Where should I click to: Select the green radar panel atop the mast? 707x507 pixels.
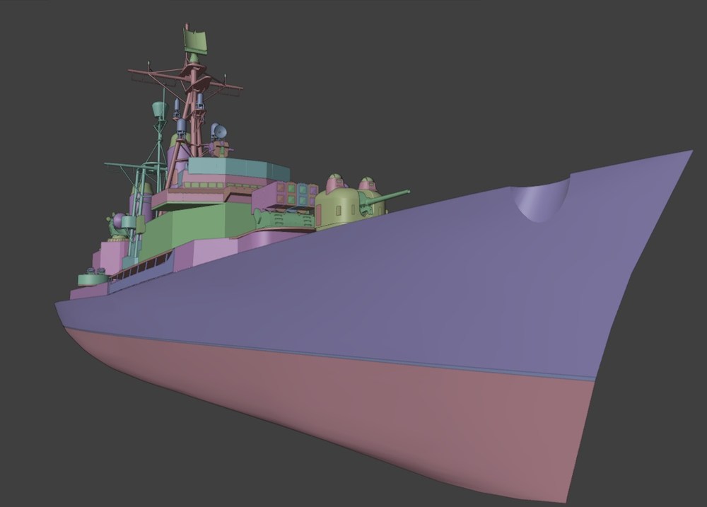(x=196, y=40)
